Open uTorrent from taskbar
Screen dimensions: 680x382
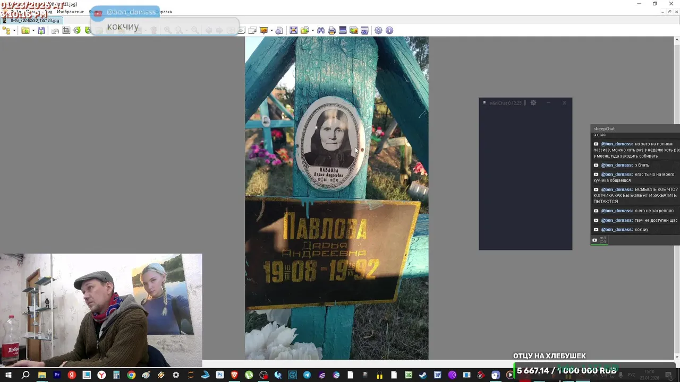tap(249, 375)
